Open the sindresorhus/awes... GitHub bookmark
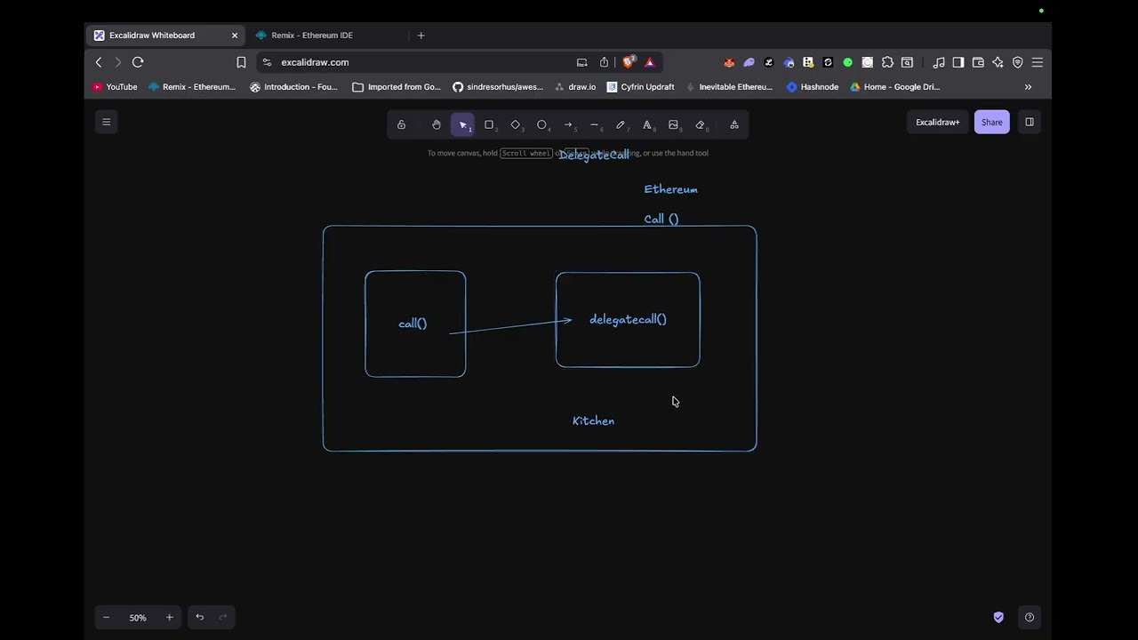The image size is (1138, 640). point(497,87)
